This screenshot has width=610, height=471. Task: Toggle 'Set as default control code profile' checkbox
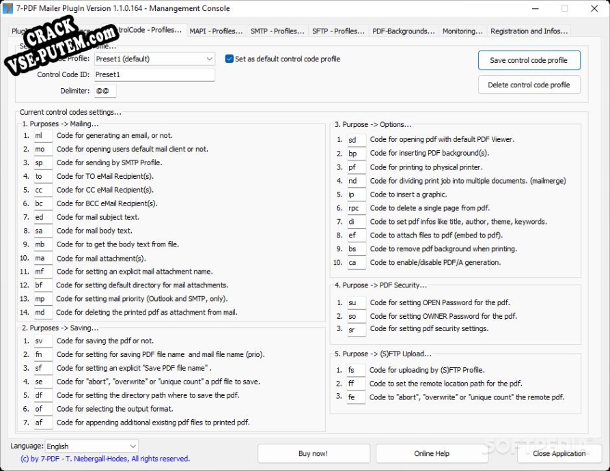click(229, 59)
